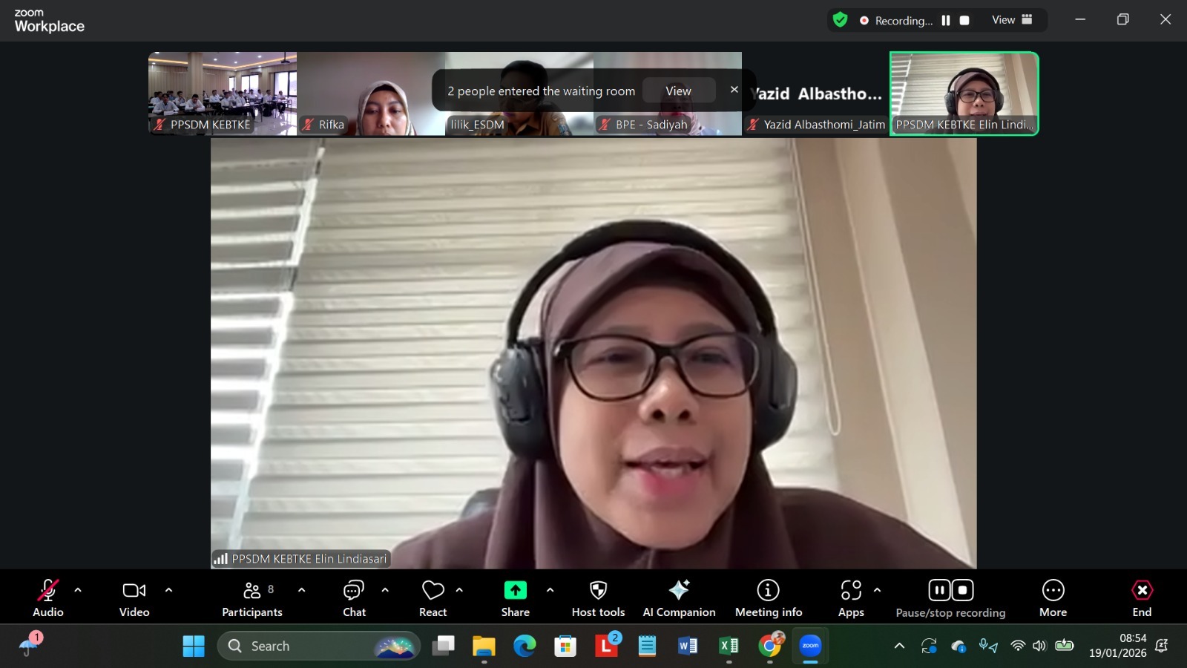Launch AI Companion
Image resolution: width=1187 pixels, height=668 pixels.
(x=679, y=597)
